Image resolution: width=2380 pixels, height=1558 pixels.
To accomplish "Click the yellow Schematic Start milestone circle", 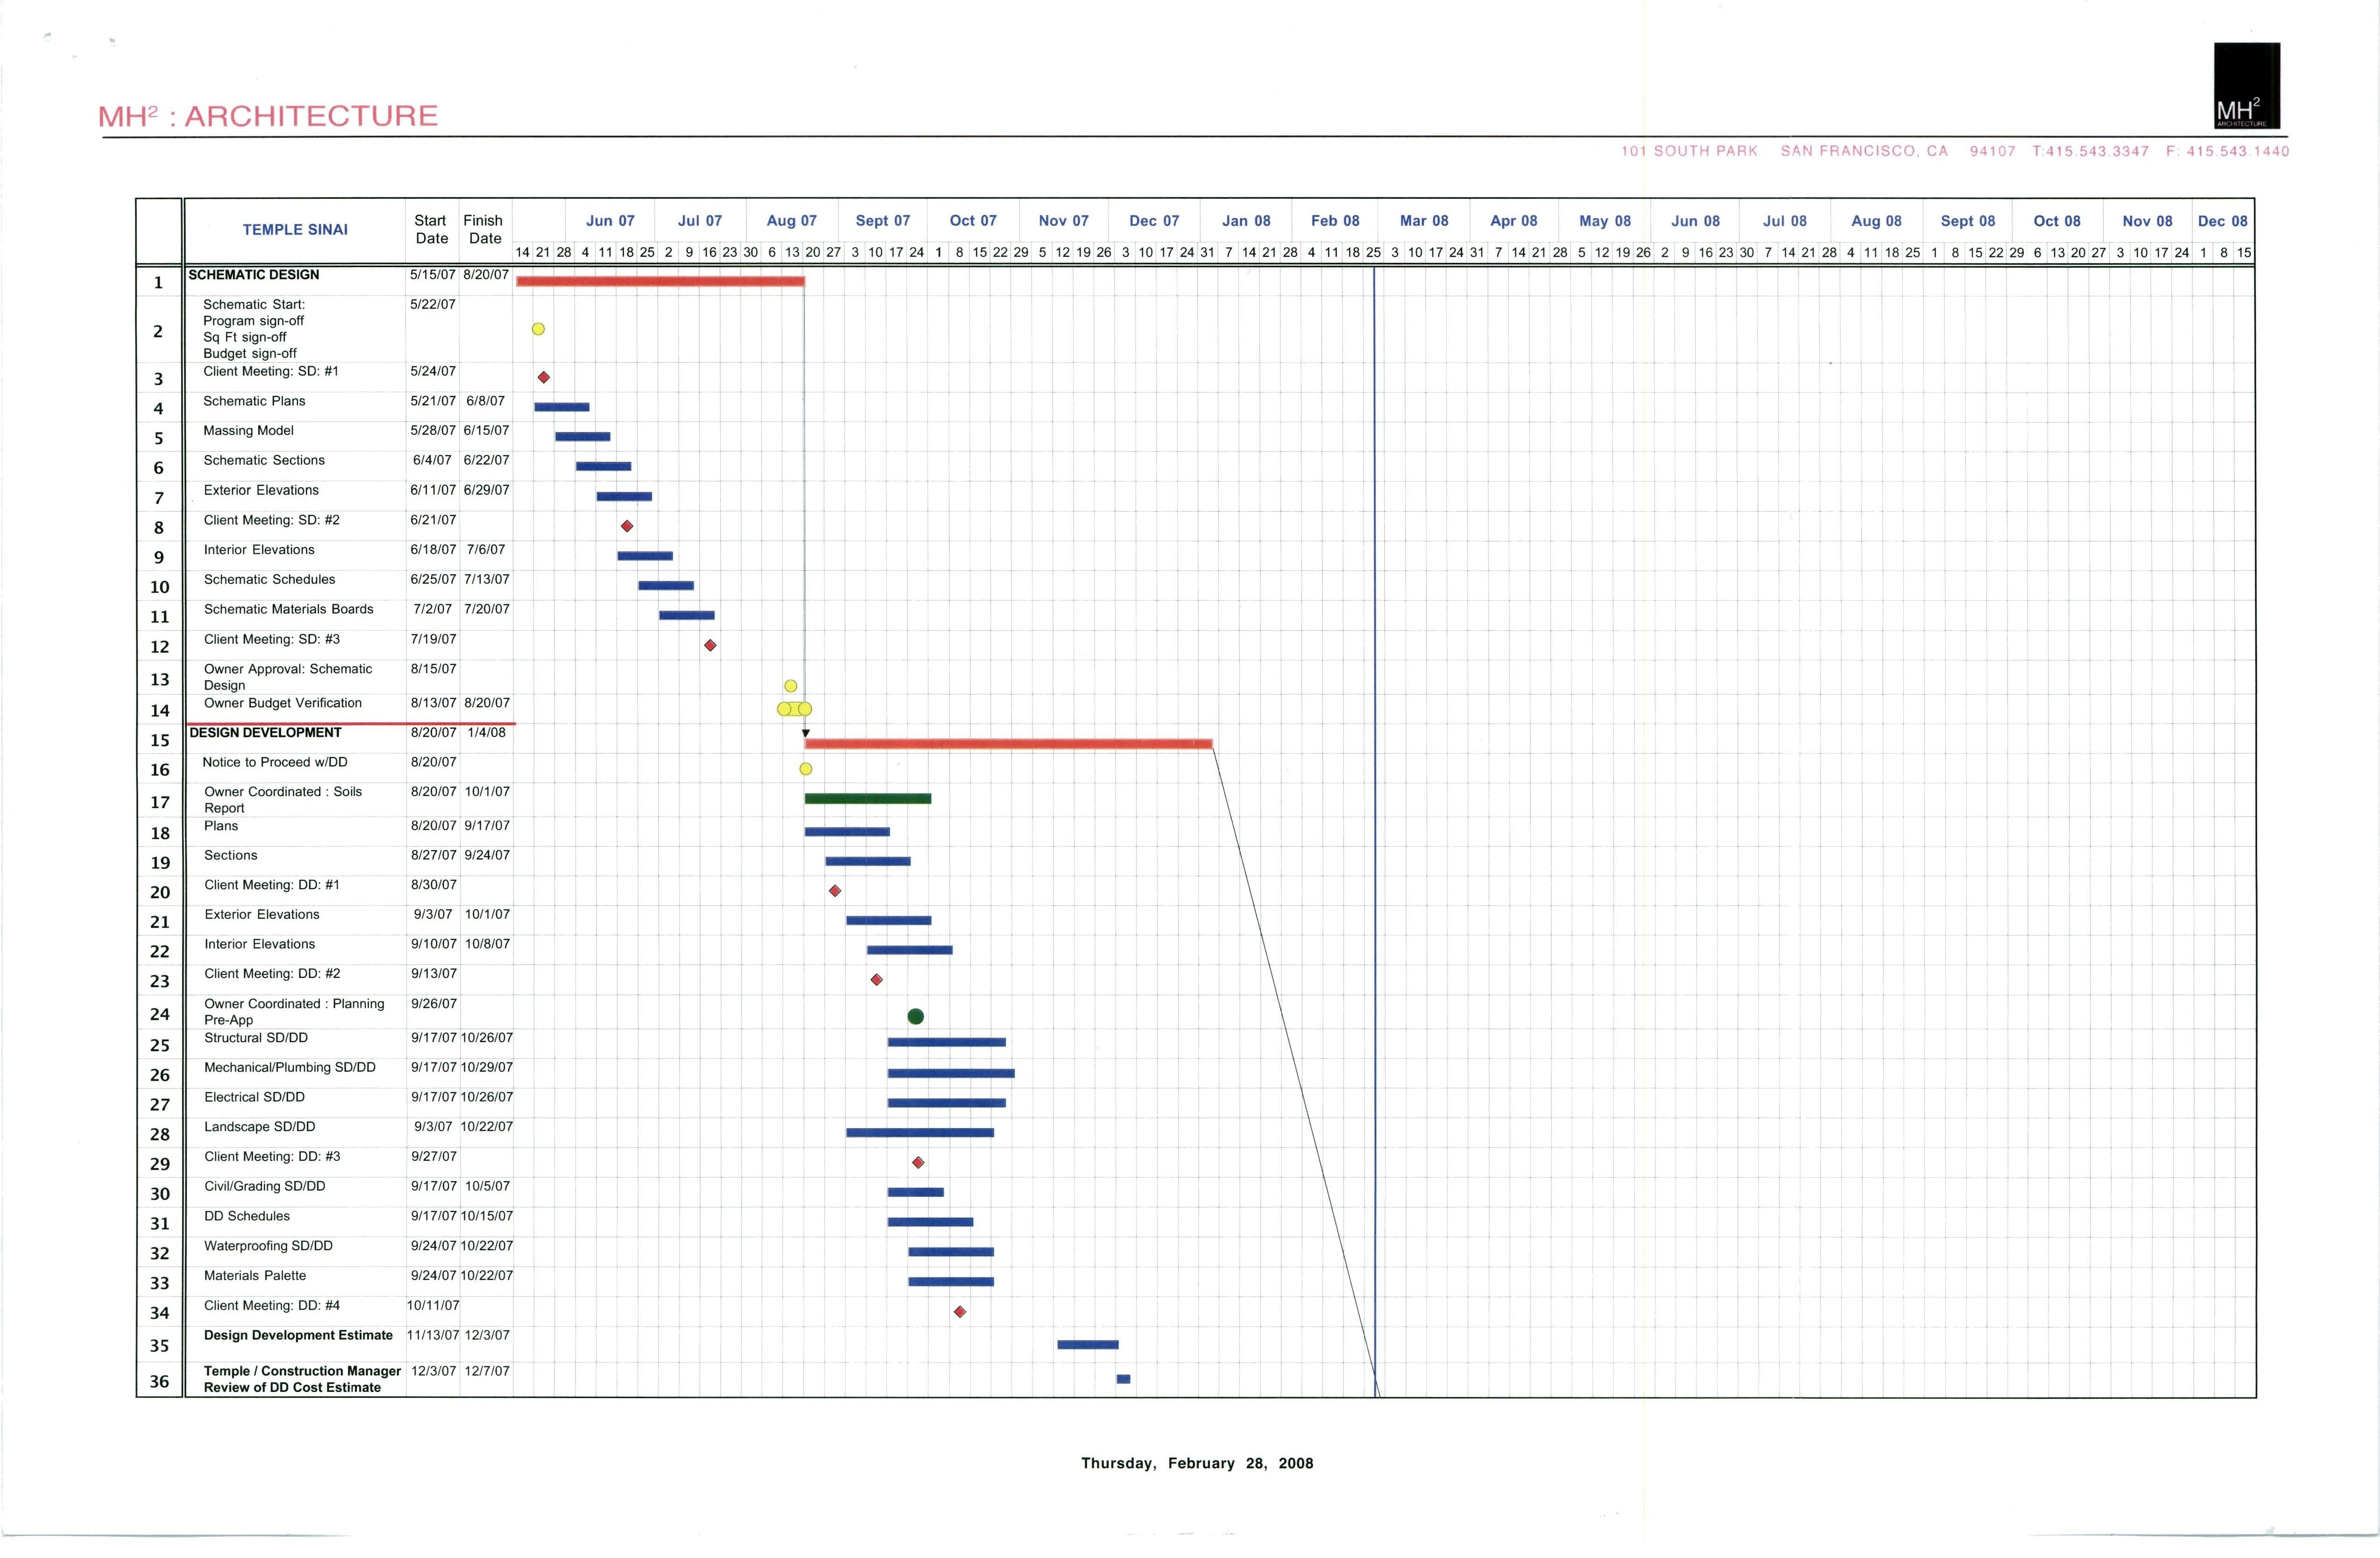I will tap(538, 329).
